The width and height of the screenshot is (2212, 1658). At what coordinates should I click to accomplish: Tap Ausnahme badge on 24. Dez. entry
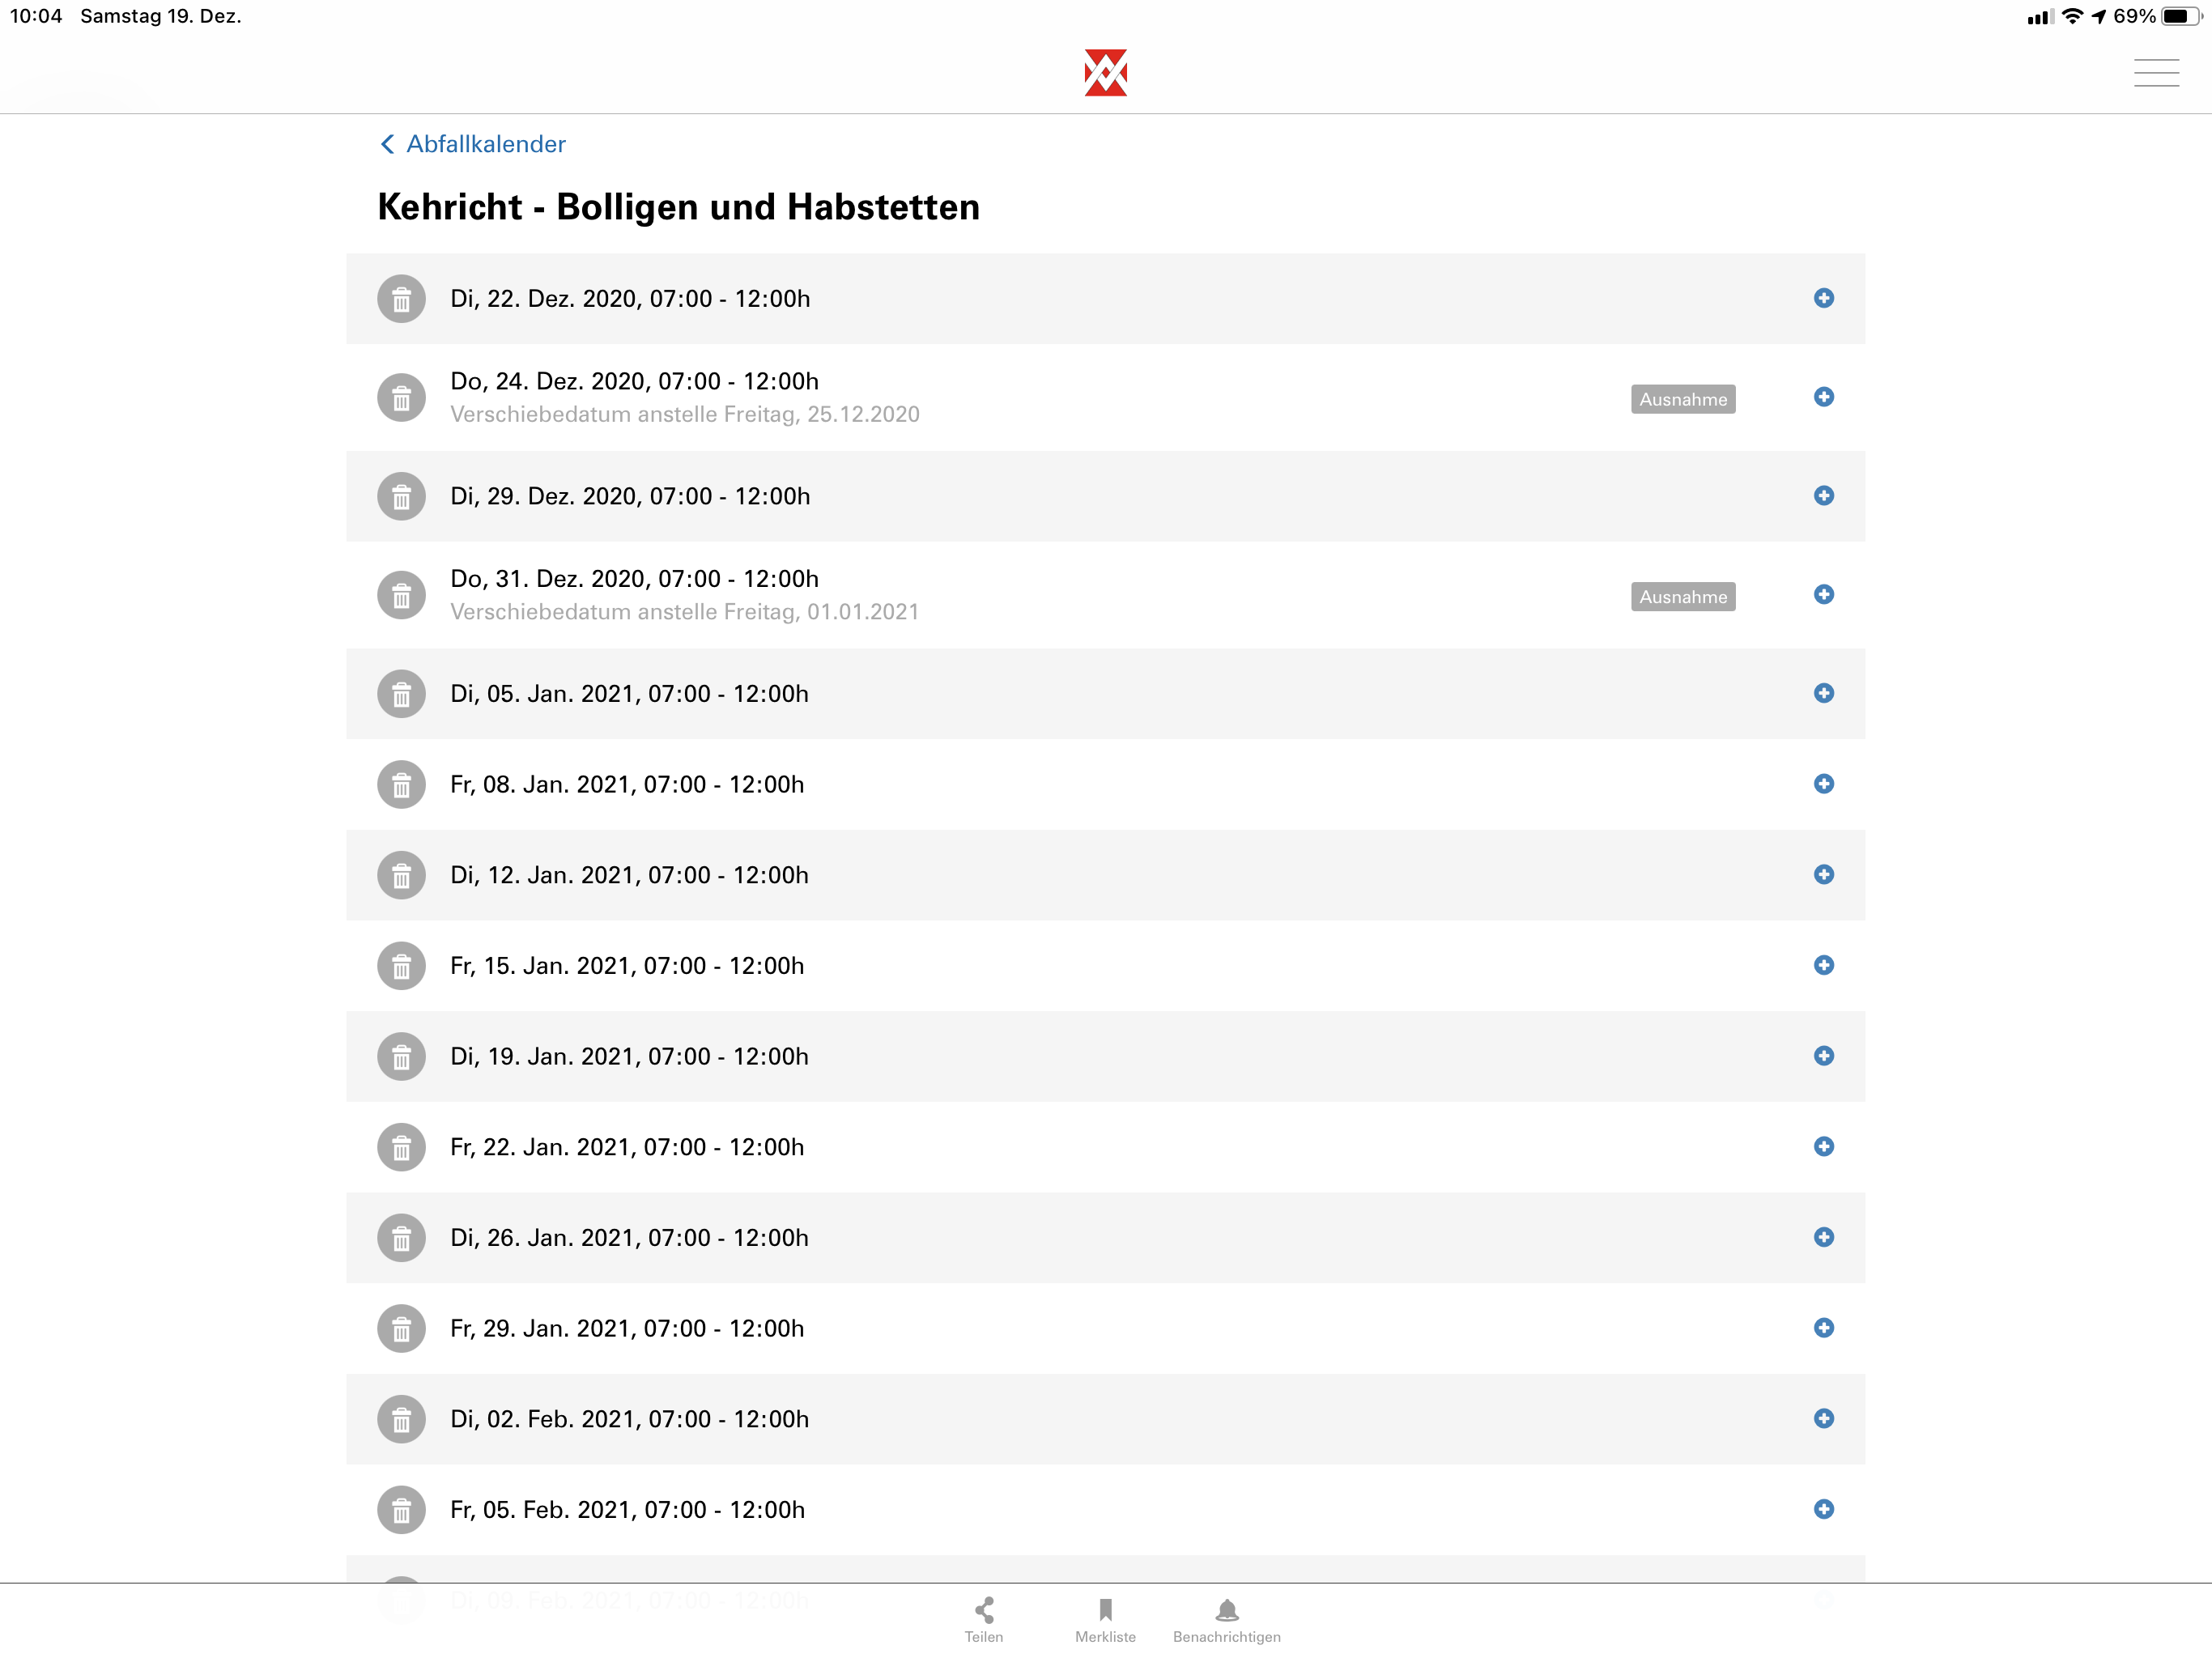click(1682, 399)
